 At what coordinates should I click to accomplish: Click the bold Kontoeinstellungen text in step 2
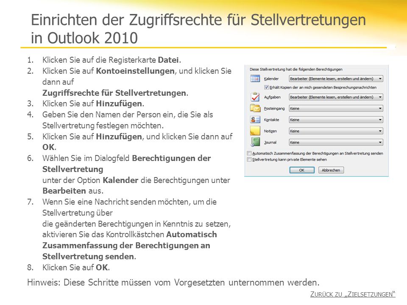(x=135, y=71)
